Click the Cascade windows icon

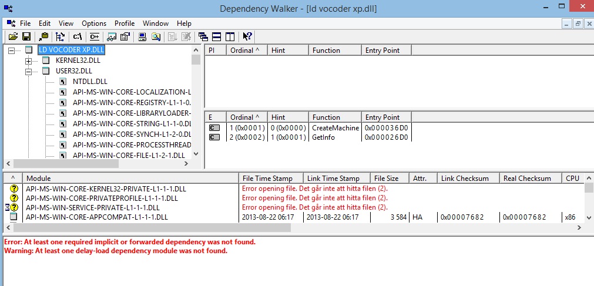point(203,36)
